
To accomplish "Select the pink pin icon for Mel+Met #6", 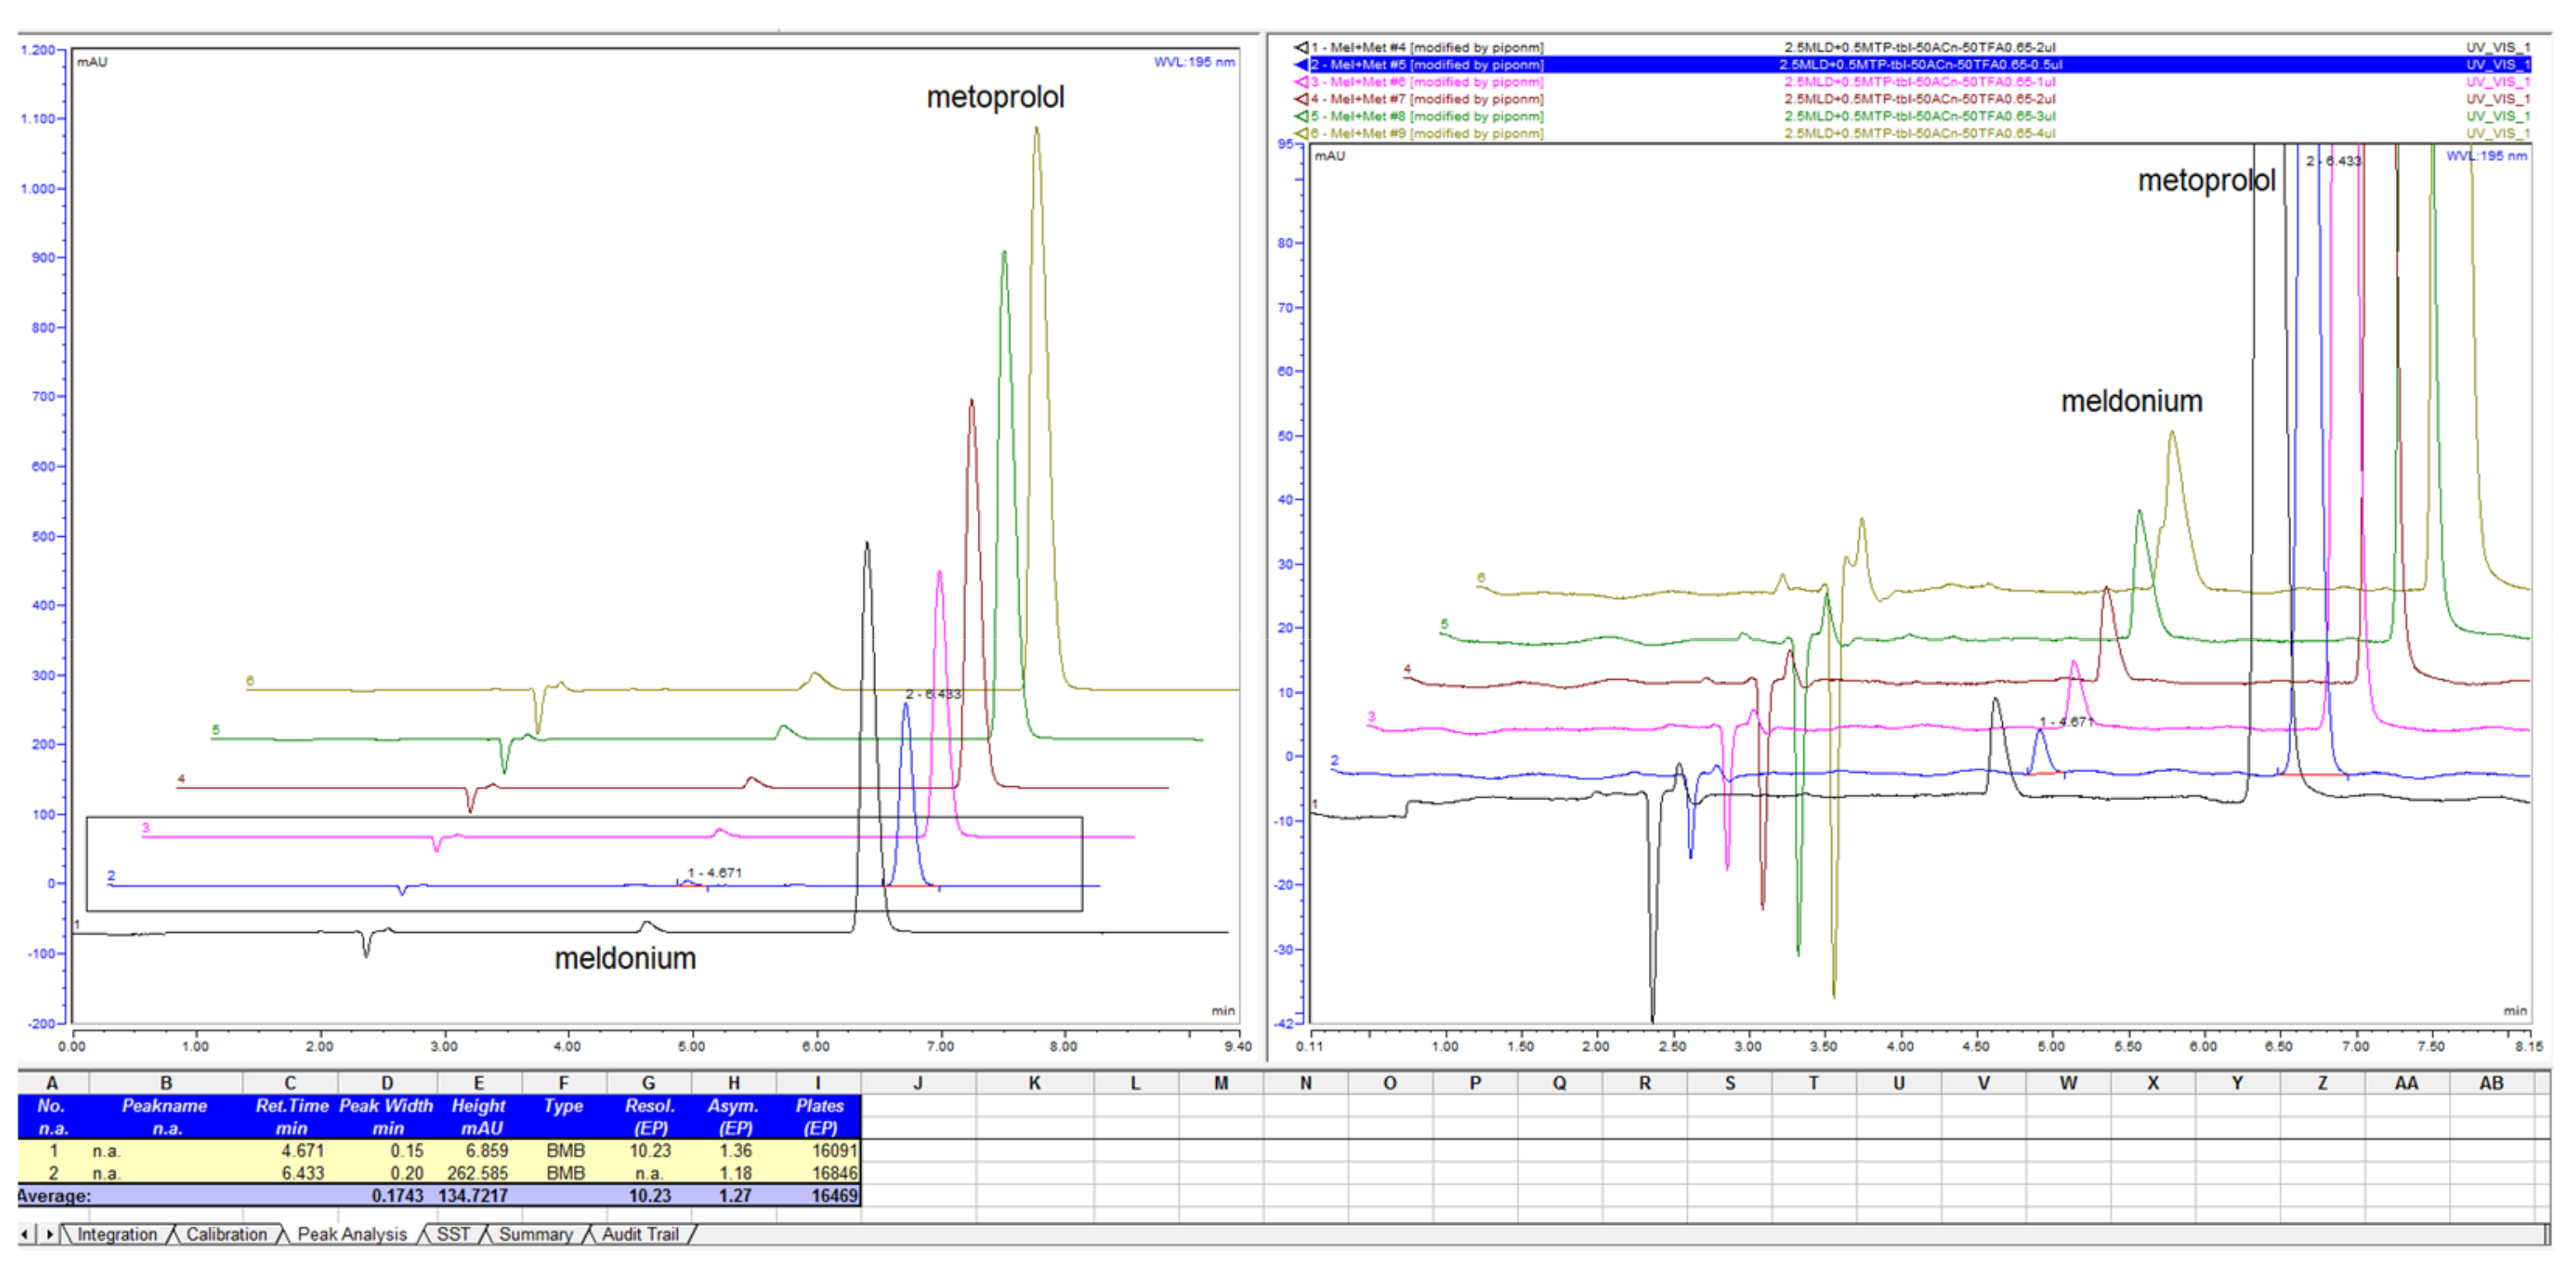I will (1302, 82).
